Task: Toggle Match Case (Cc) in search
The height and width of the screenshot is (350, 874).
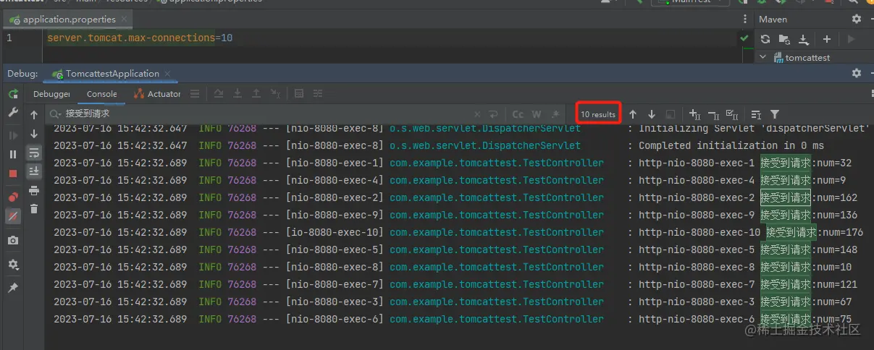Action: click(x=518, y=114)
